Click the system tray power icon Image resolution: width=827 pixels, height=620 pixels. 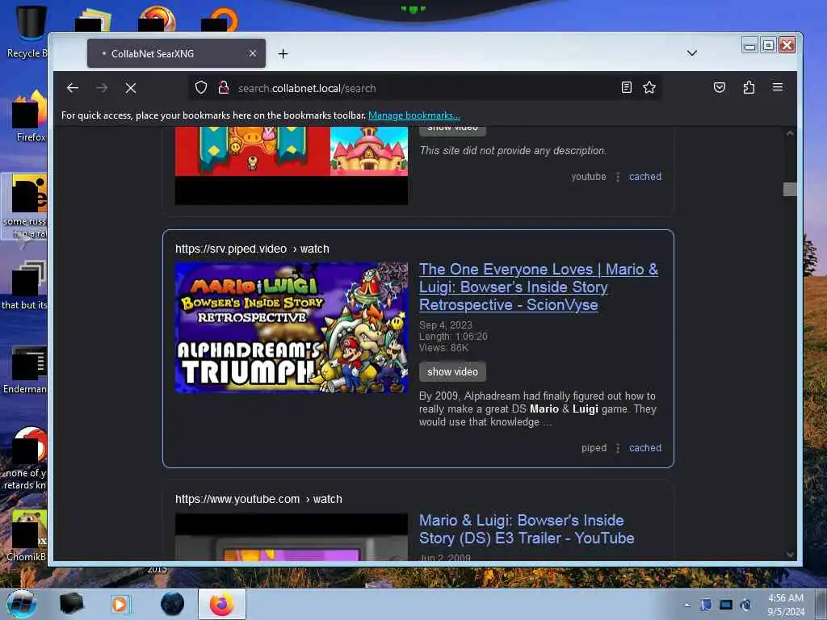(745, 605)
